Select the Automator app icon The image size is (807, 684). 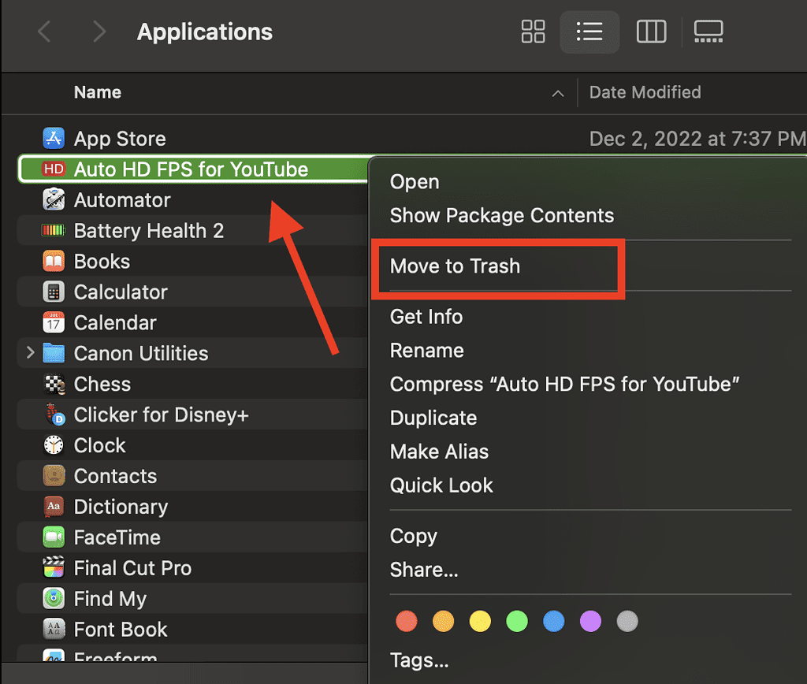[52, 199]
